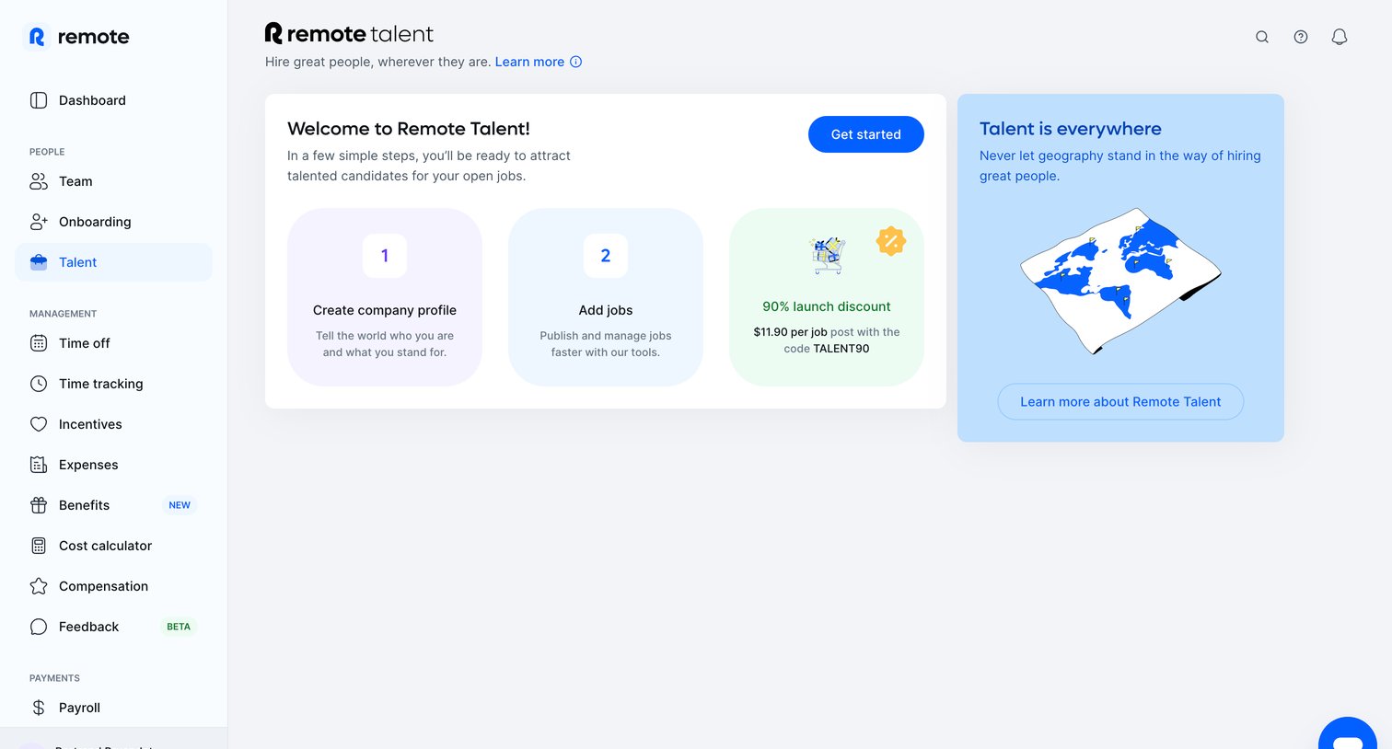Viewport: 1392px width, 749px height.
Task: Click the NEW badge next to Benefits
Action: point(180,505)
